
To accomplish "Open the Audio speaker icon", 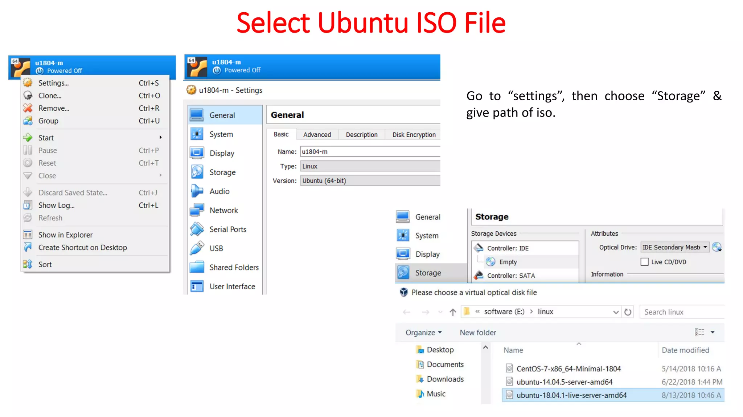I will (197, 191).
